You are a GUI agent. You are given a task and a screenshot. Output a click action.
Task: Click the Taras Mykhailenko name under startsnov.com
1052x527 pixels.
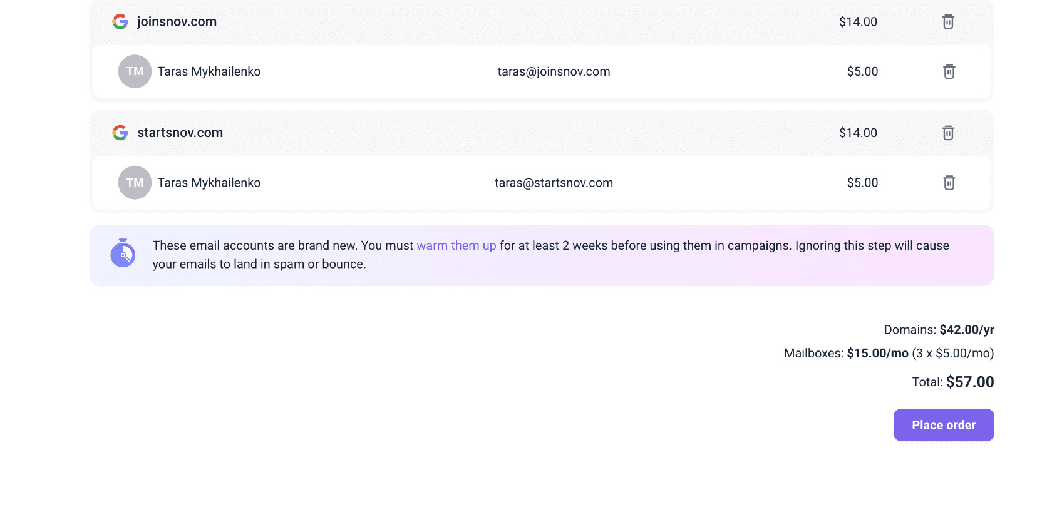point(209,183)
